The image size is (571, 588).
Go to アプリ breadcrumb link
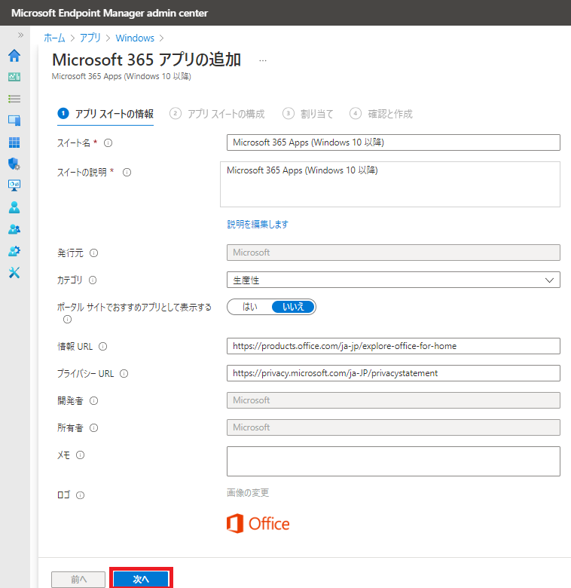point(90,38)
